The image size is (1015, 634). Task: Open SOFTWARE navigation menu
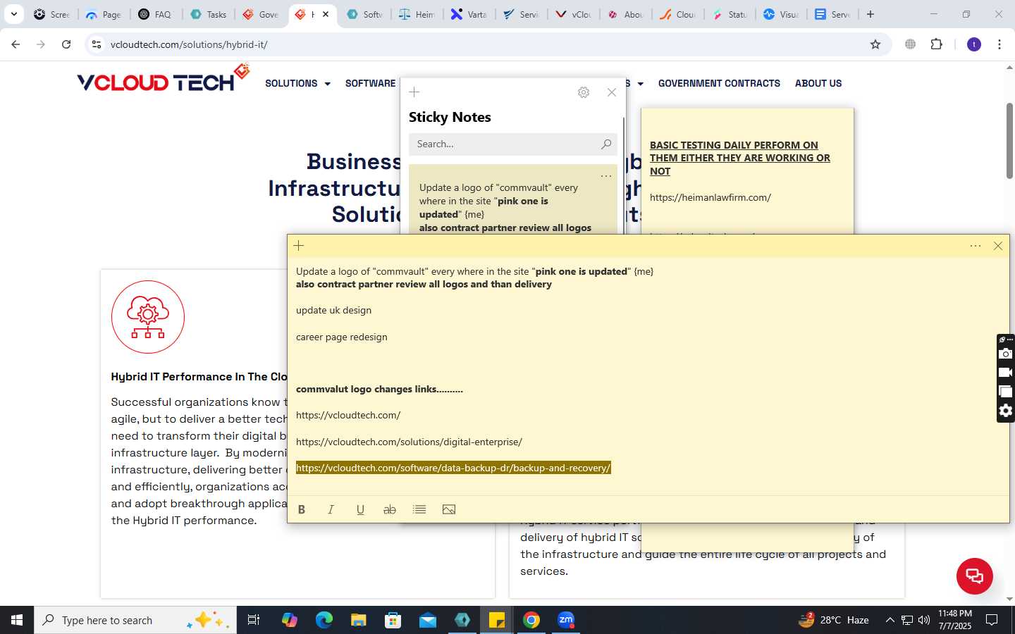click(370, 83)
